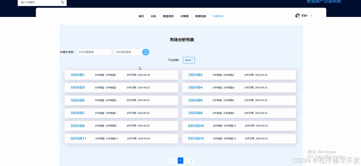361x166 pixels.
Task: Open the 分析标题1 entry
Action: [x=77, y=75]
